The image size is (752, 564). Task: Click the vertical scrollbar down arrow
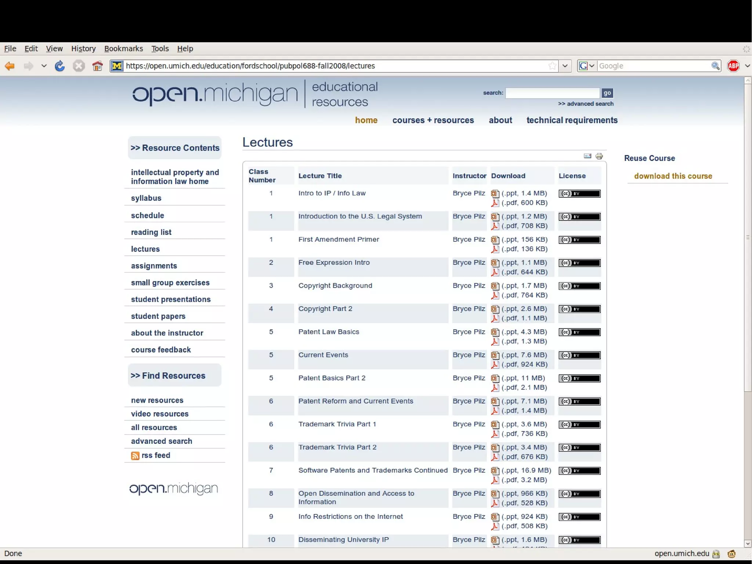click(x=748, y=544)
